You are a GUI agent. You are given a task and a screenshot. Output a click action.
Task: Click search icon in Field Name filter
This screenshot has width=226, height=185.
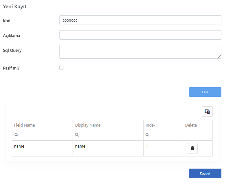click(x=16, y=135)
